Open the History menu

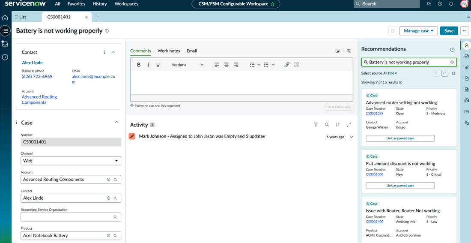pyautogui.click(x=100, y=4)
